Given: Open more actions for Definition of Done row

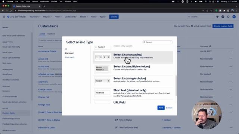Looking at the screenshot, I should 231,128.
